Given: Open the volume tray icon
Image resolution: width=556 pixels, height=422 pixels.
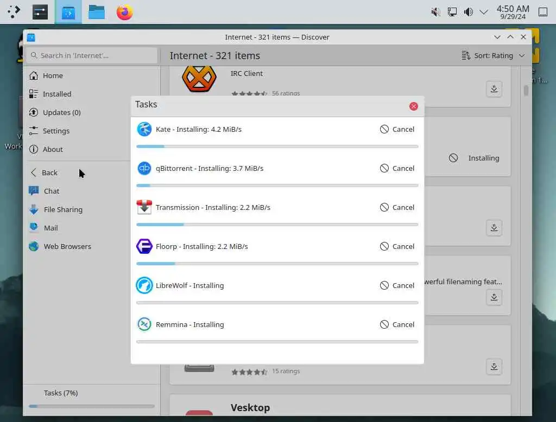Looking at the screenshot, I should pos(469,12).
